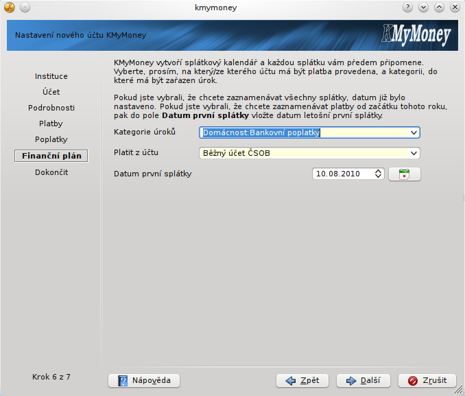
Task: Go back with the Zpět button
Action: pos(302,381)
